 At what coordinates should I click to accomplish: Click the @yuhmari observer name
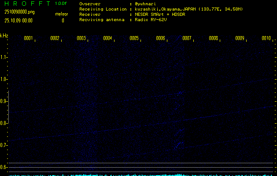coord(145,4)
